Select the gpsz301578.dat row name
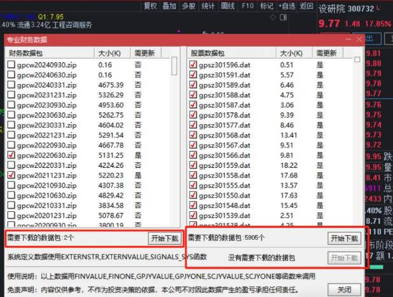 pos(224,115)
